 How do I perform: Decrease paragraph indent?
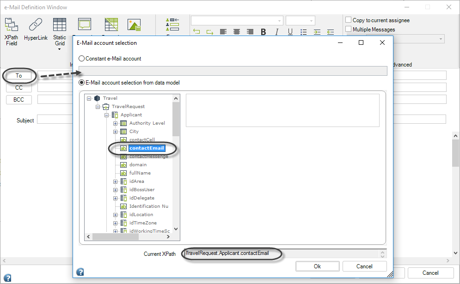(x=331, y=32)
